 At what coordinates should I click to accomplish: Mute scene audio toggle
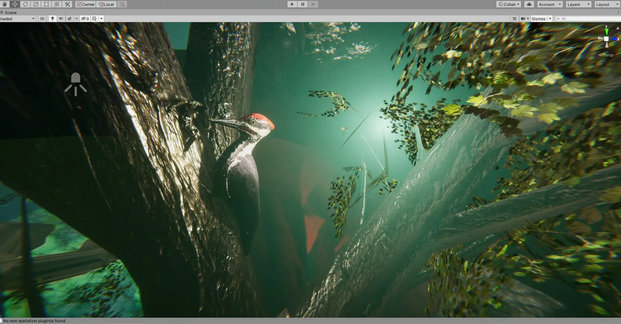(x=61, y=19)
